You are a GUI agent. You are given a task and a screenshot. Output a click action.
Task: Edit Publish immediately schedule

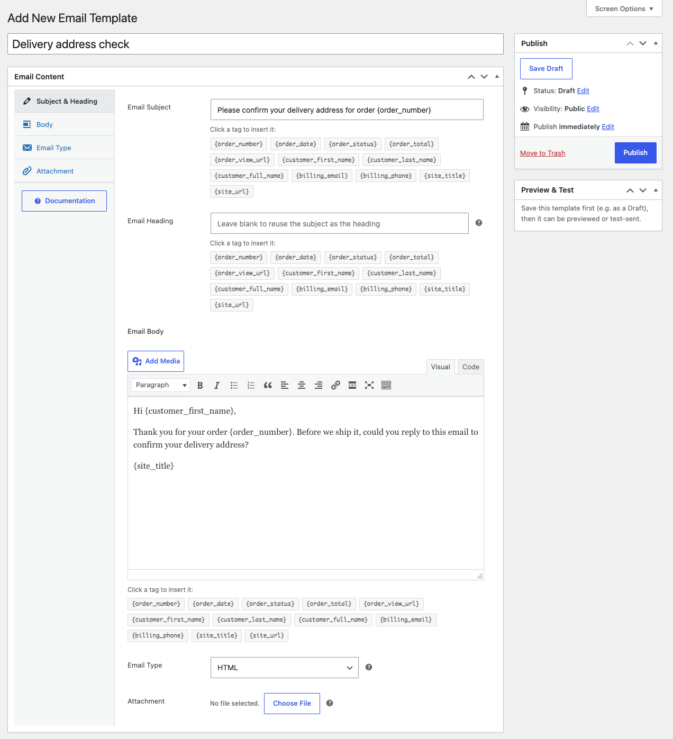[608, 127]
